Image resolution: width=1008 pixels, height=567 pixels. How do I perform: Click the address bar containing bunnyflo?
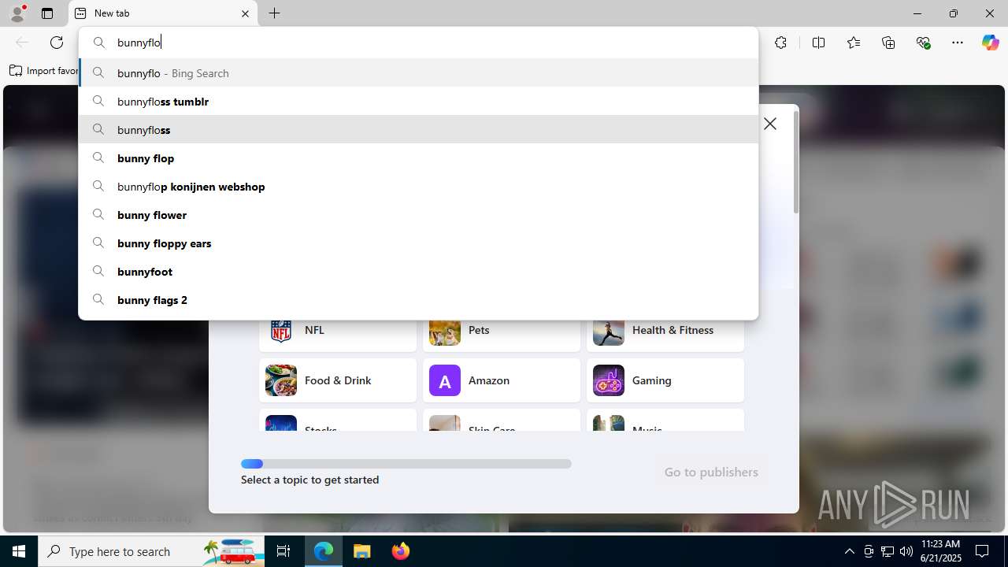418,43
